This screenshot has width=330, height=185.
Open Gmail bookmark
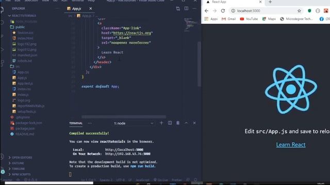tap(229, 19)
